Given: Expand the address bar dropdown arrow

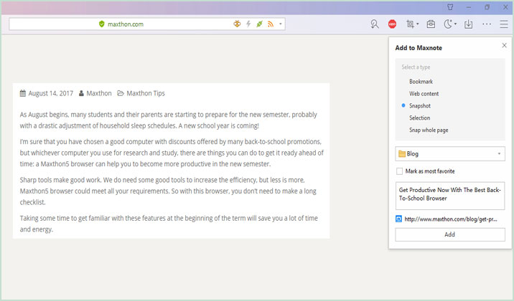Looking at the screenshot, I should pyautogui.click(x=280, y=24).
